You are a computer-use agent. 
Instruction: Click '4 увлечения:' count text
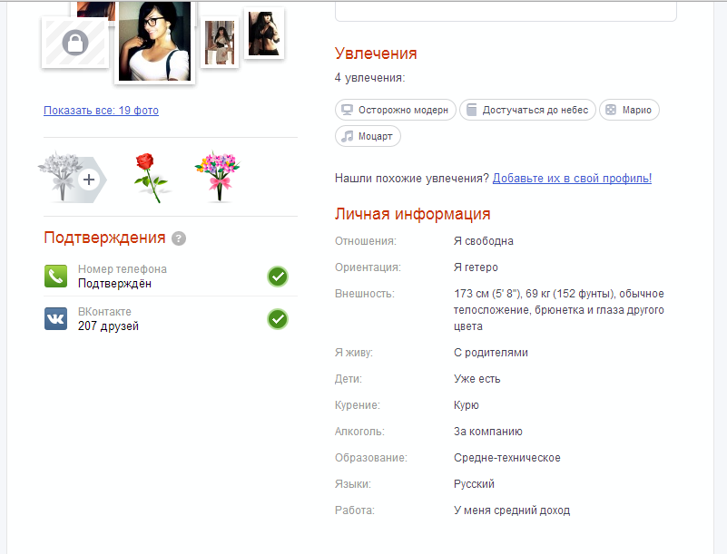[370, 78]
